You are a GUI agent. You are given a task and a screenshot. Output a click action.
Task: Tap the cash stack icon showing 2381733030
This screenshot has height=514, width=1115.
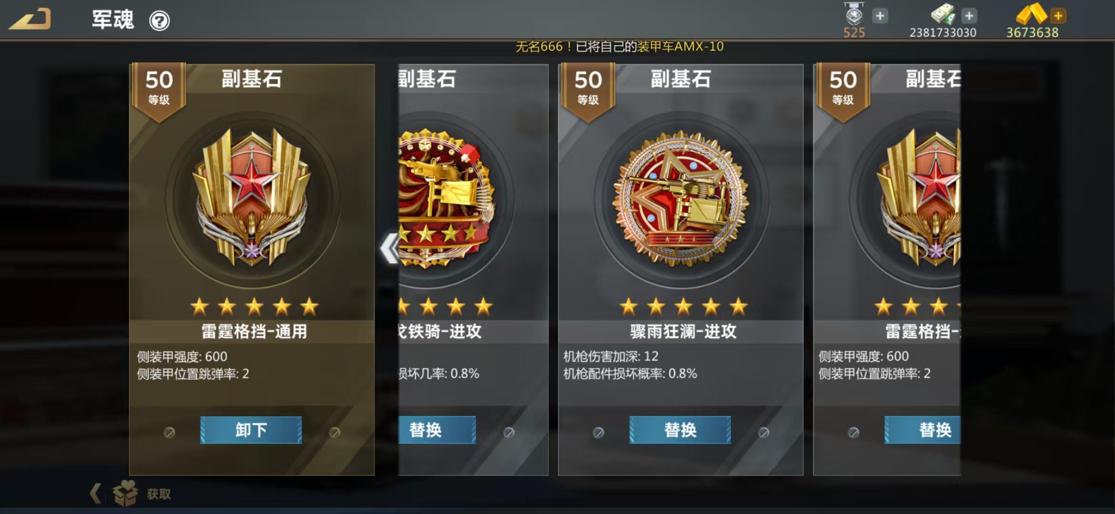point(943,14)
